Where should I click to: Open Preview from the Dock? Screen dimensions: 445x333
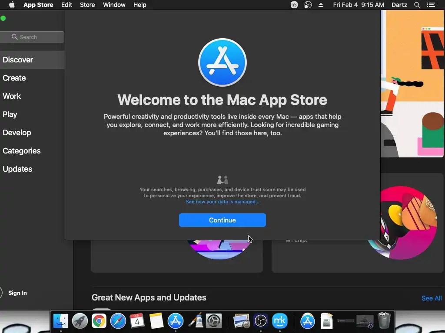241,321
